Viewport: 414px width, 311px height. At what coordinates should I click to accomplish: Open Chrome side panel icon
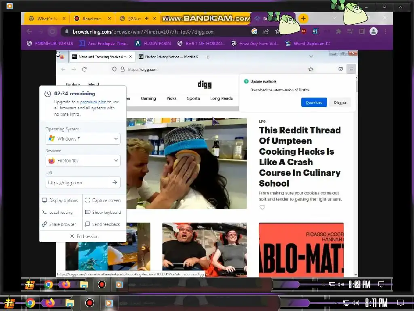point(362,32)
